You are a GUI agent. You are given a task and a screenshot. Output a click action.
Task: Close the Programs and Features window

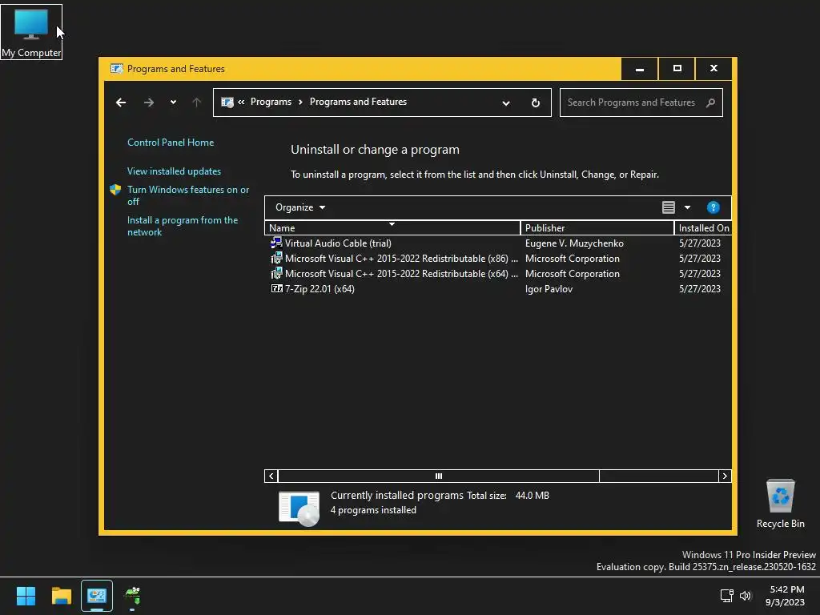click(713, 69)
